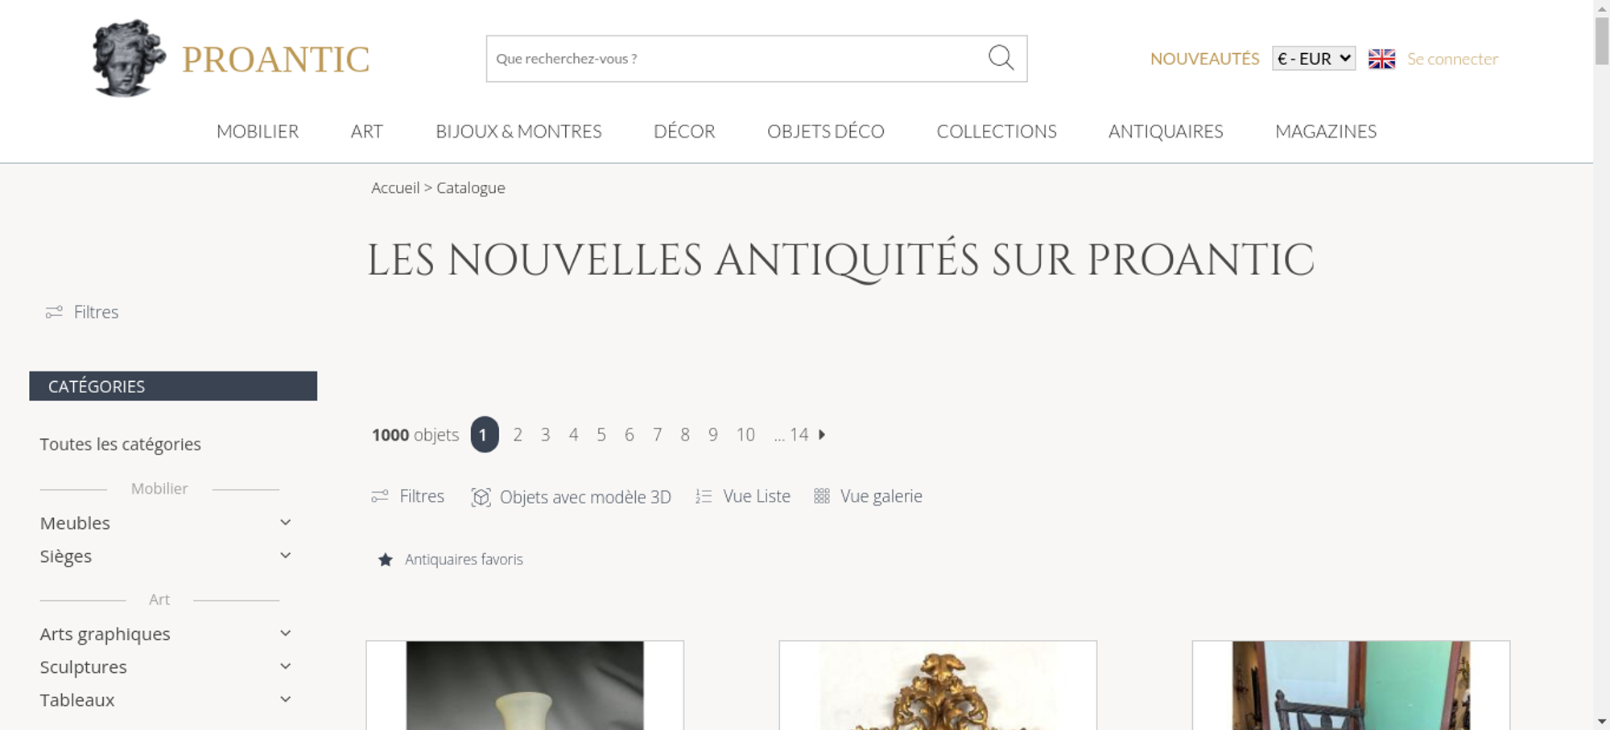This screenshot has width=1610, height=730.
Task: Open the MOBILIER menu
Action: point(258,131)
